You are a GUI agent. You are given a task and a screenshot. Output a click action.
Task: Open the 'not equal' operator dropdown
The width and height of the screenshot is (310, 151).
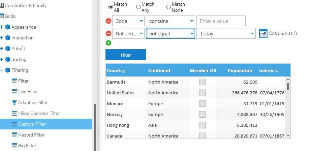[x=191, y=33]
